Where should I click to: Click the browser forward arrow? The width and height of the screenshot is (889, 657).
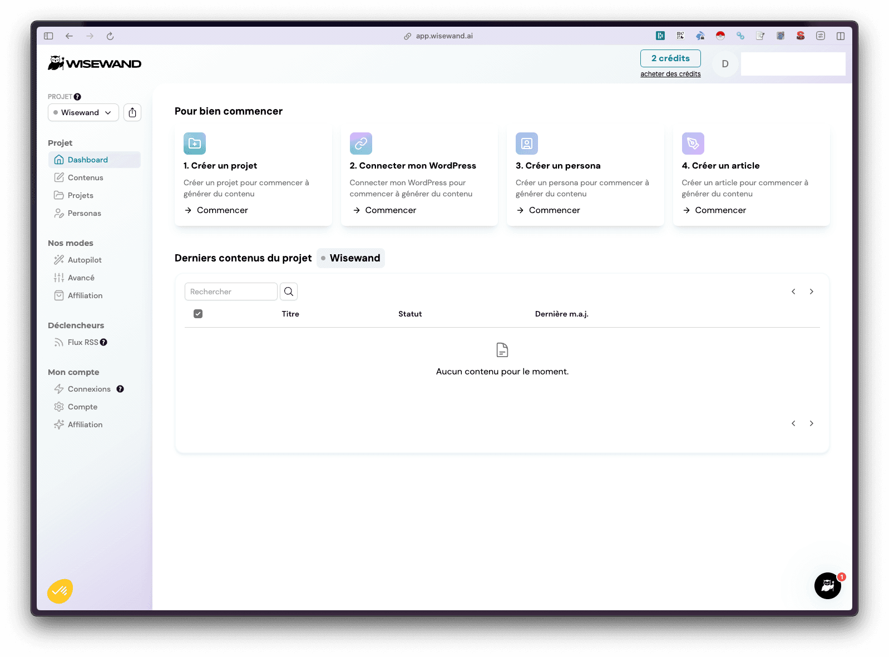pyautogui.click(x=90, y=36)
